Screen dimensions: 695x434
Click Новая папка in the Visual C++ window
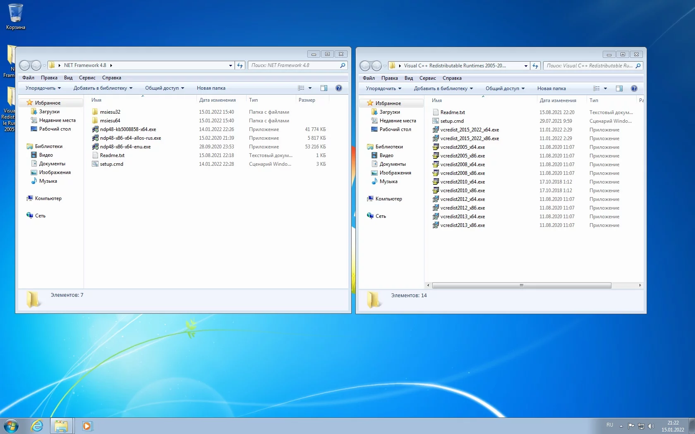click(551, 88)
